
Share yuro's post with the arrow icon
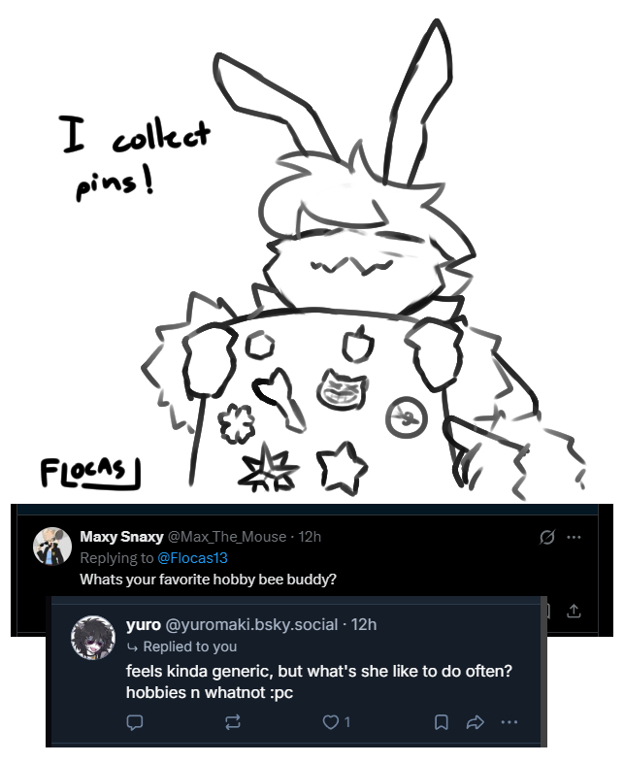click(476, 721)
